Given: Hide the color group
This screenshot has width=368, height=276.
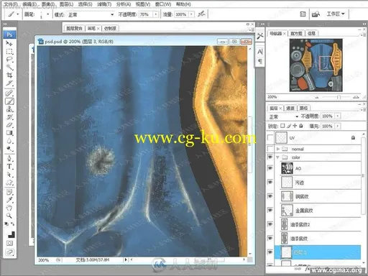Looking at the screenshot, I should pos(270,157).
